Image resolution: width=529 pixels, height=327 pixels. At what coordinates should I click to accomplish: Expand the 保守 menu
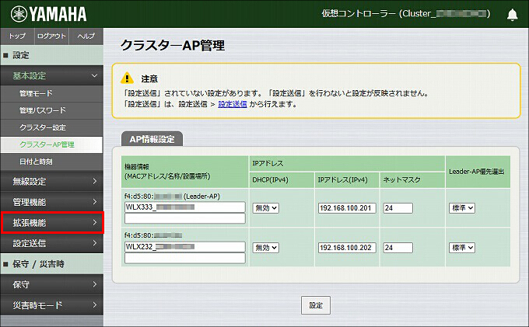[x=52, y=284]
